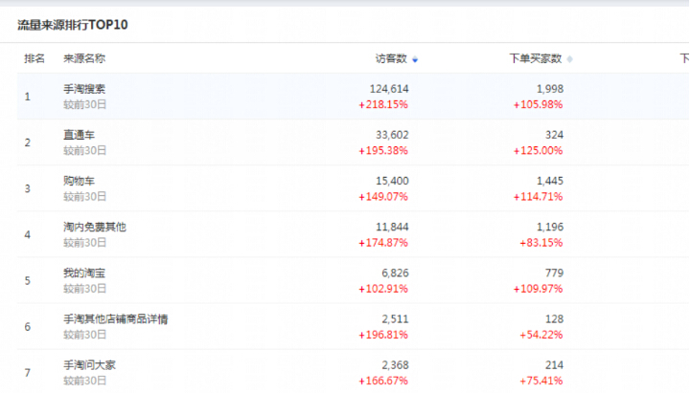Click visitor count 124,614 for 手淘搜索

point(388,89)
